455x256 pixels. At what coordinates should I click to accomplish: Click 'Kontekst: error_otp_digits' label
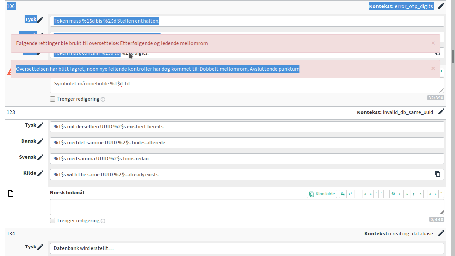401,6
